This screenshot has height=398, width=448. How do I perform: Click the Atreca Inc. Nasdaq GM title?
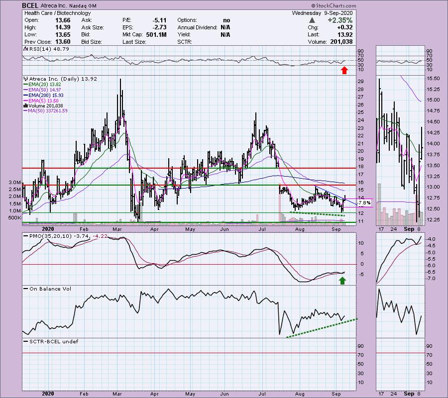(x=69, y=5)
